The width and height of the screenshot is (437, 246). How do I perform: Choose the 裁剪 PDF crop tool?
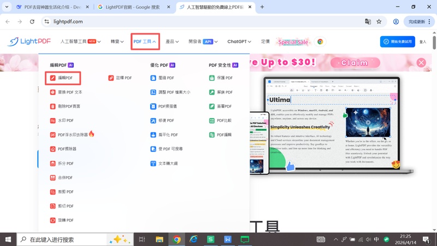(62, 192)
